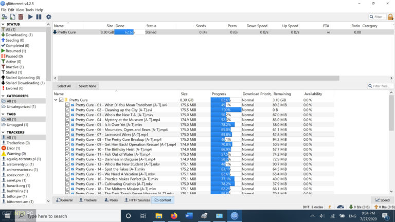Click the horizontal scrollbar of torrent list
Image resolution: width=395 pixels, height=222 pixels.
(199, 78)
